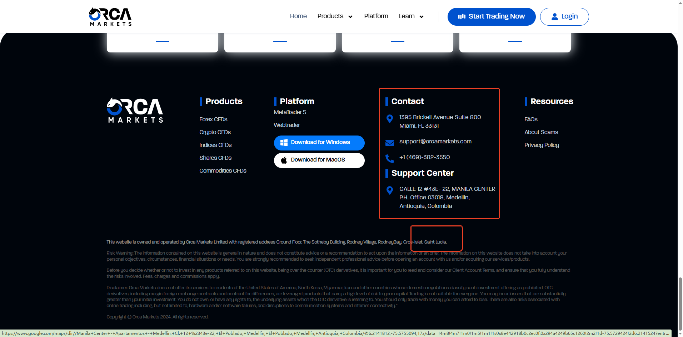Click Start Trading Now button

coord(492,17)
